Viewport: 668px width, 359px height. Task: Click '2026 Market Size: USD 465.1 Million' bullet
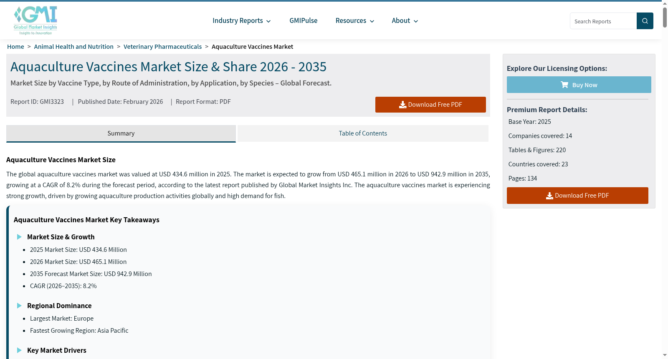[x=78, y=262]
